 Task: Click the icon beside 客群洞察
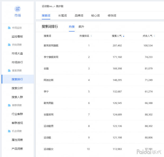(9, 105)
